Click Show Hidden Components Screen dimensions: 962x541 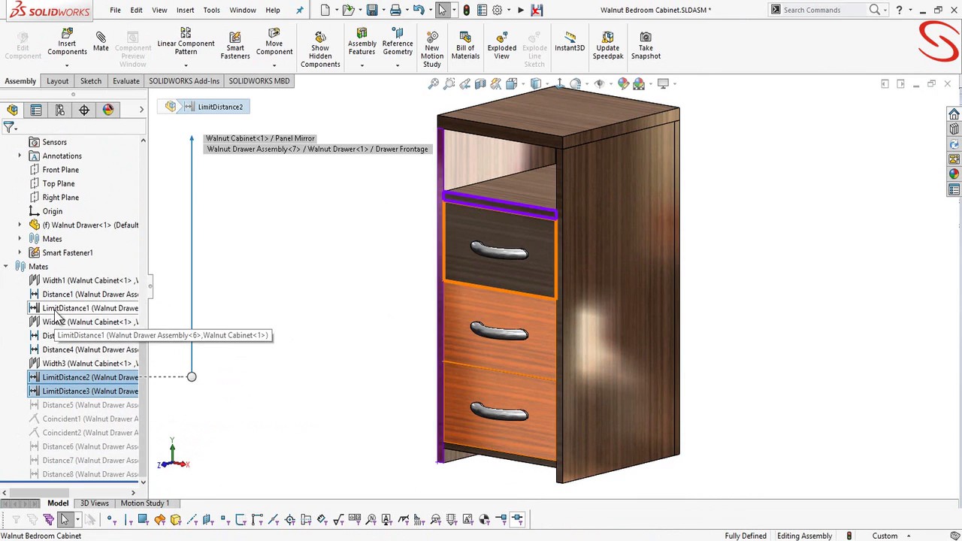[x=320, y=50]
